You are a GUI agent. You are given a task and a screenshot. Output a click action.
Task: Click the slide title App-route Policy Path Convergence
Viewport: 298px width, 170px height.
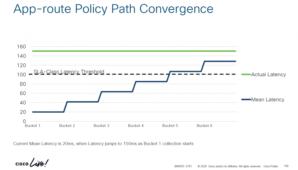click(x=113, y=9)
